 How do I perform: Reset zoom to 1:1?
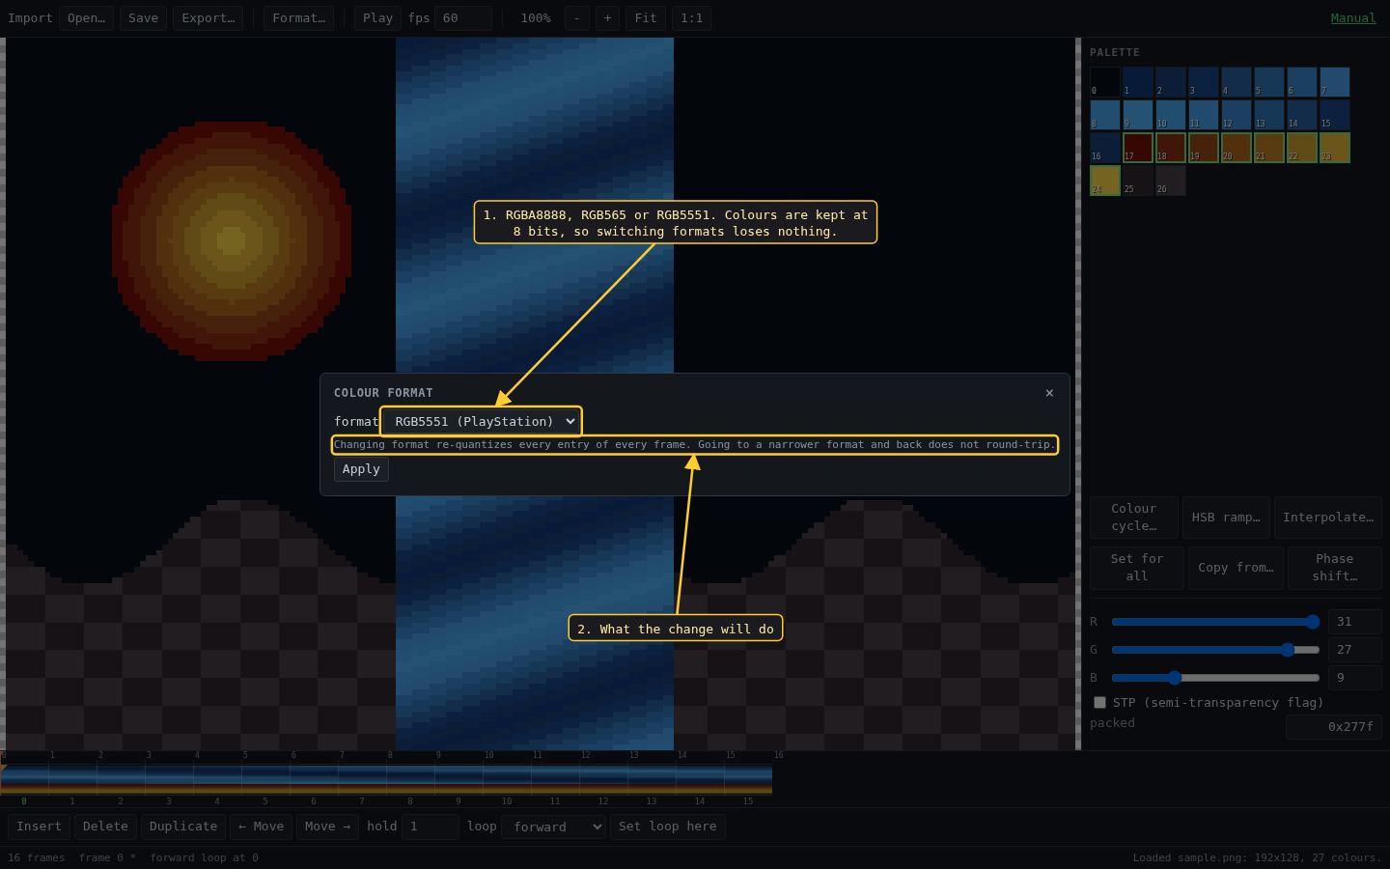[691, 18]
